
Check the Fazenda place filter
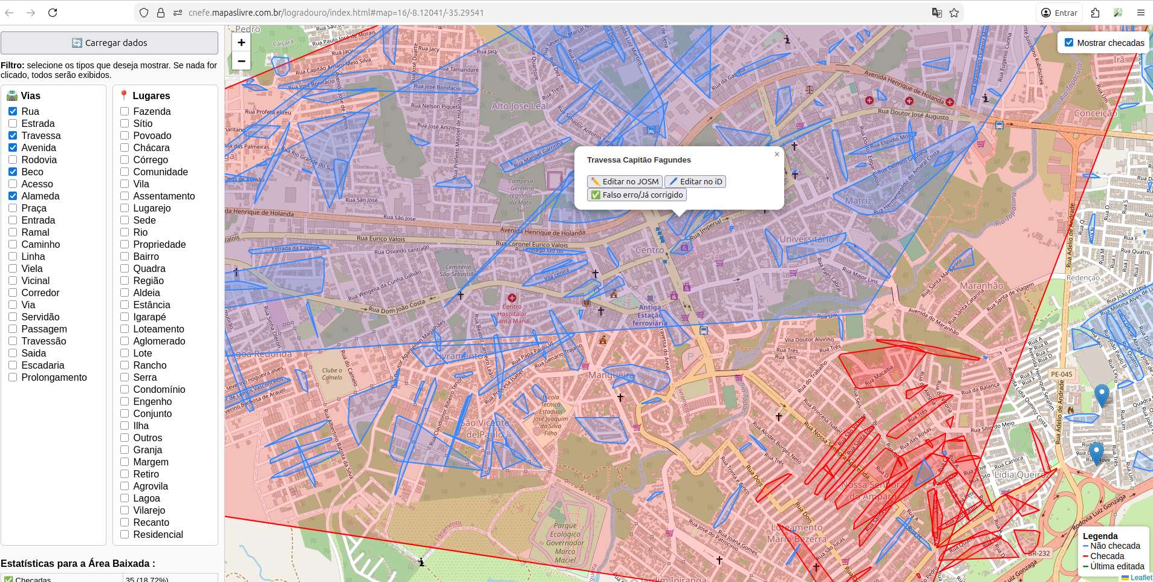pos(125,111)
